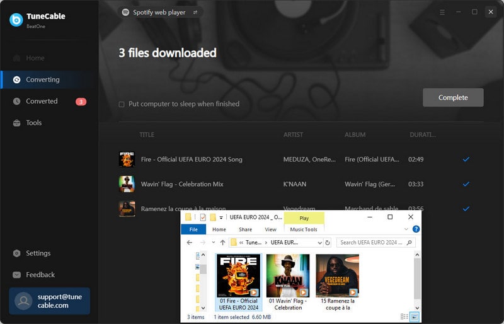Expand the Explorer ribbon chevron
This screenshot has width=504, height=324.
point(406,229)
